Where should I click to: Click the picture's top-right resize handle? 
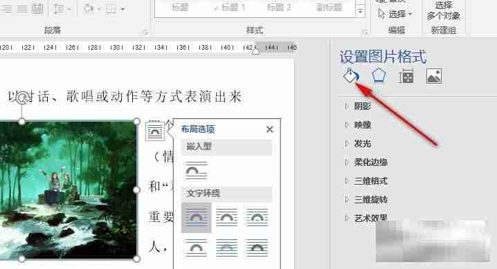coord(136,121)
